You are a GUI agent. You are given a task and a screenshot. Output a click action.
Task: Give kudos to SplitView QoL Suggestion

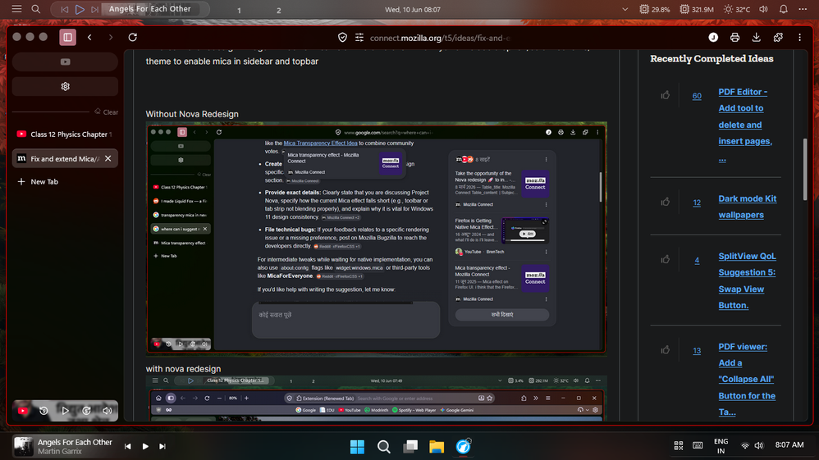coord(665,259)
